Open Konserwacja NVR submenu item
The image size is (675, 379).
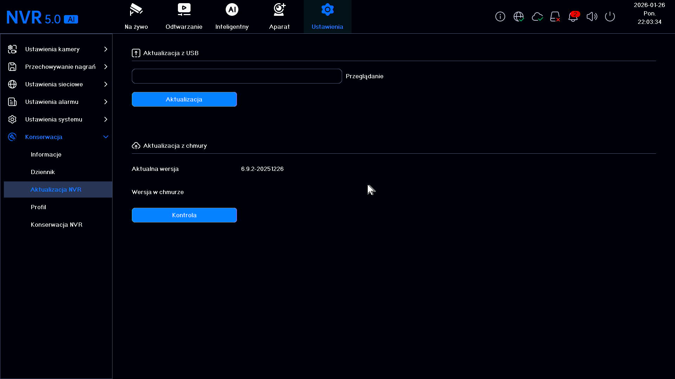(x=57, y=225)
